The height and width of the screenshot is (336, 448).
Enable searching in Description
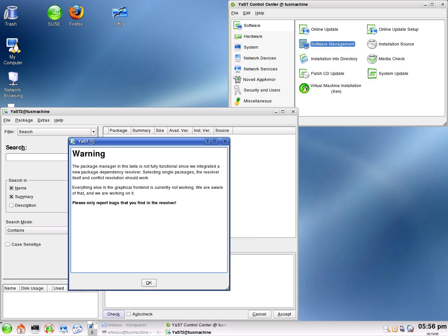(x=12, y=205)
